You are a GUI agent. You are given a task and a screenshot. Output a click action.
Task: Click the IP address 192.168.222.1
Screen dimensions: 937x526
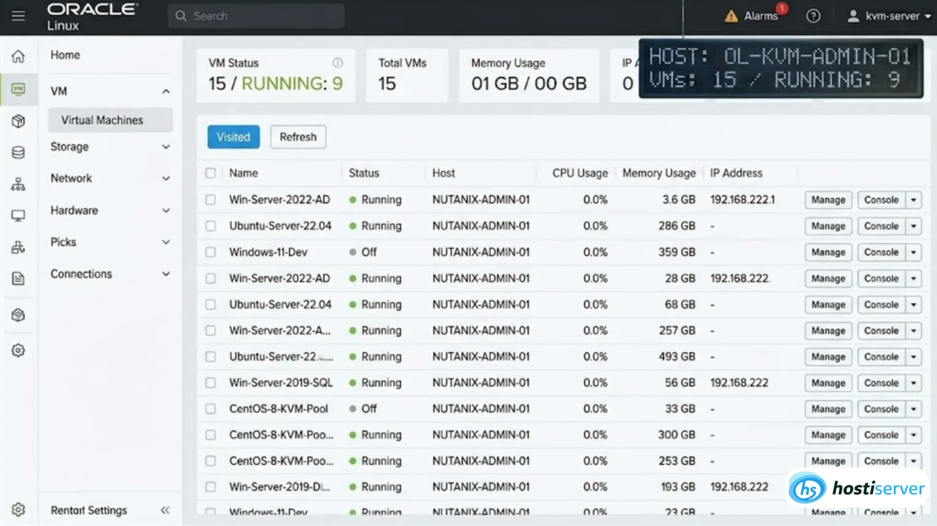click(x=743, y=200)
